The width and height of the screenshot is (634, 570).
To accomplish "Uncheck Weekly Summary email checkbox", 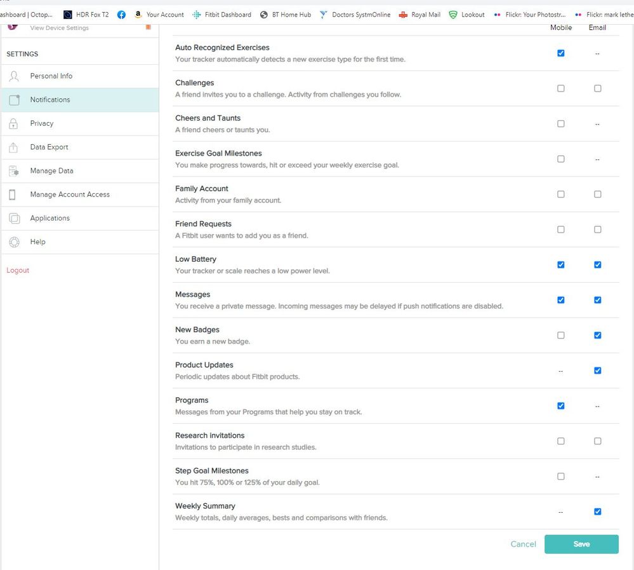I will click(x=597, y=512).
